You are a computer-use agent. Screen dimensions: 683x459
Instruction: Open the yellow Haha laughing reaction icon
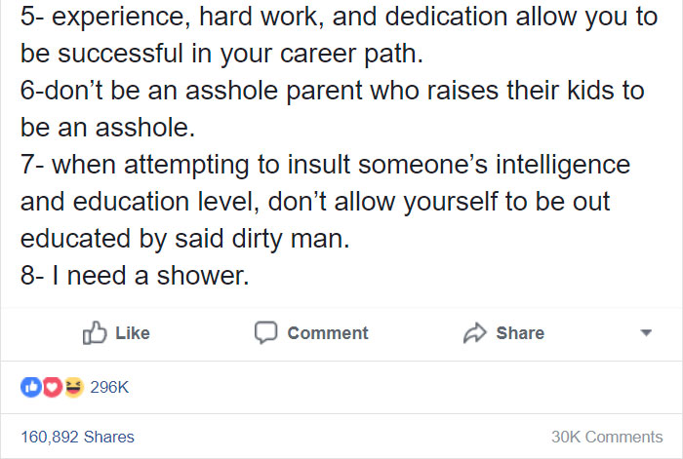click(73, 387)
